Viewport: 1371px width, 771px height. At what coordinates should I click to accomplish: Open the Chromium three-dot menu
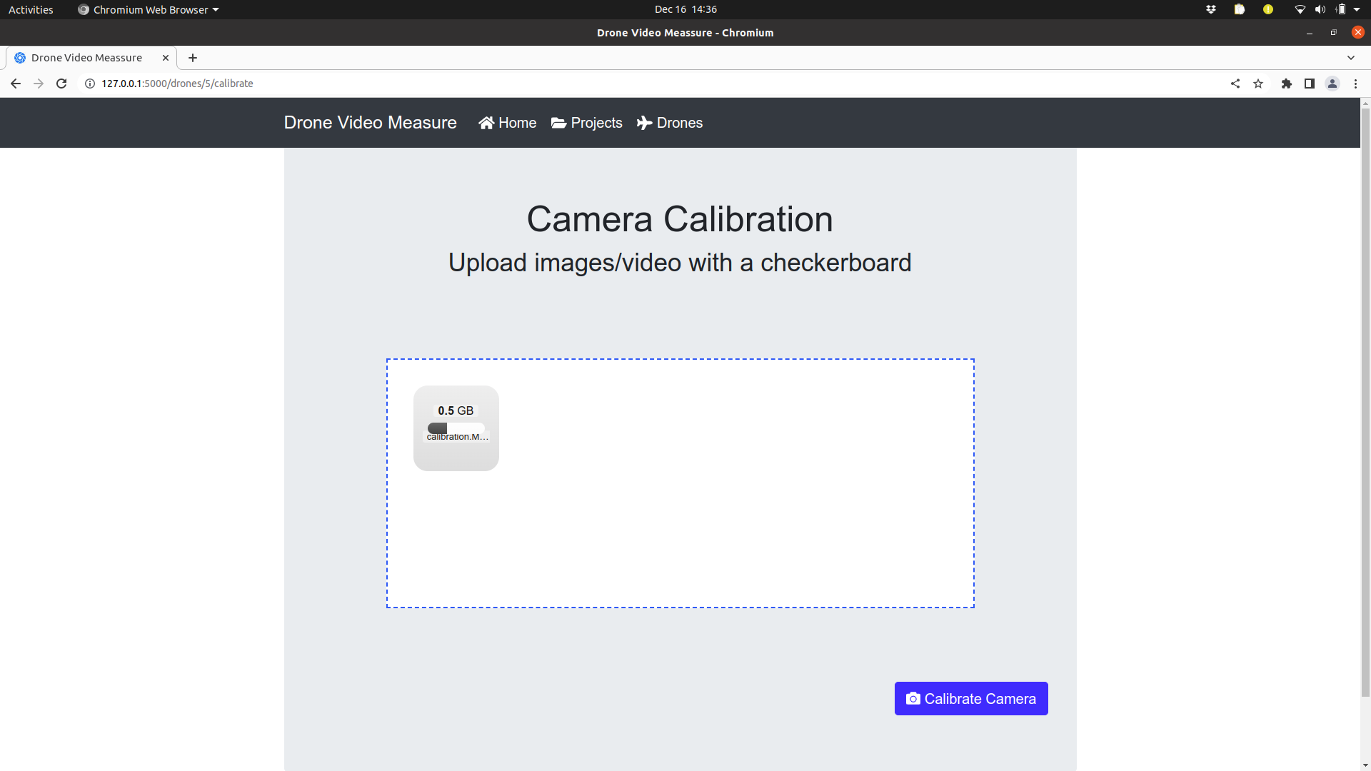coord(1355,84)
